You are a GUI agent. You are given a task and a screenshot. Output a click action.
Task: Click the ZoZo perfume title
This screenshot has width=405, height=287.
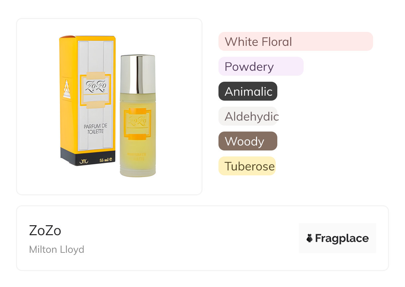[45, 231]
